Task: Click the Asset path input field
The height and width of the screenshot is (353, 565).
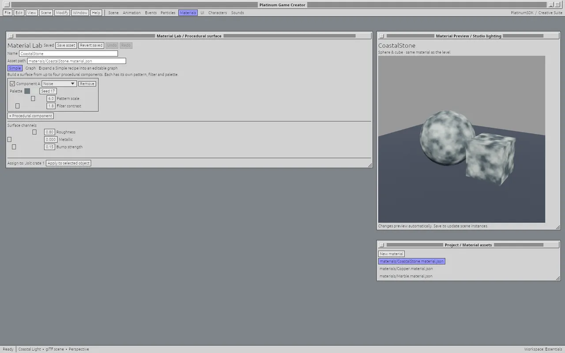Action: pyautogui.click(x=76, y=61)
